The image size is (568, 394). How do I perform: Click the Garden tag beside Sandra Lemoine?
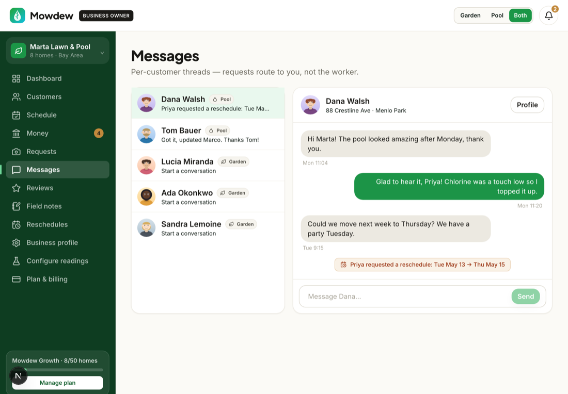(x=241, y=224)
